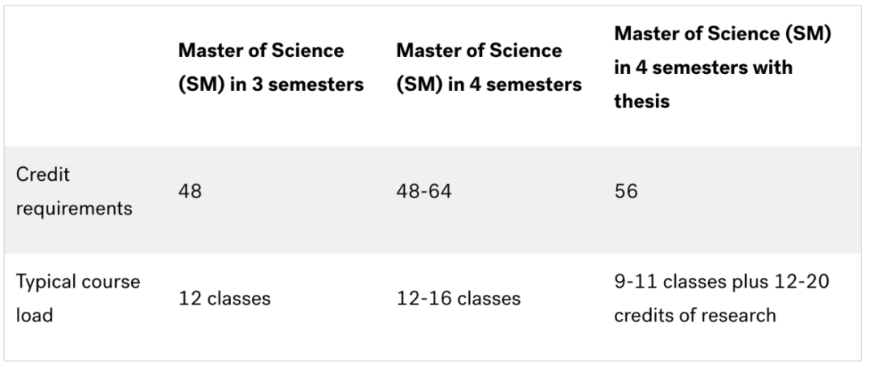Screen dimensions: 869x368
Task: Select the '4 semesters with thesis' column header
Action: tap(723, 67)
